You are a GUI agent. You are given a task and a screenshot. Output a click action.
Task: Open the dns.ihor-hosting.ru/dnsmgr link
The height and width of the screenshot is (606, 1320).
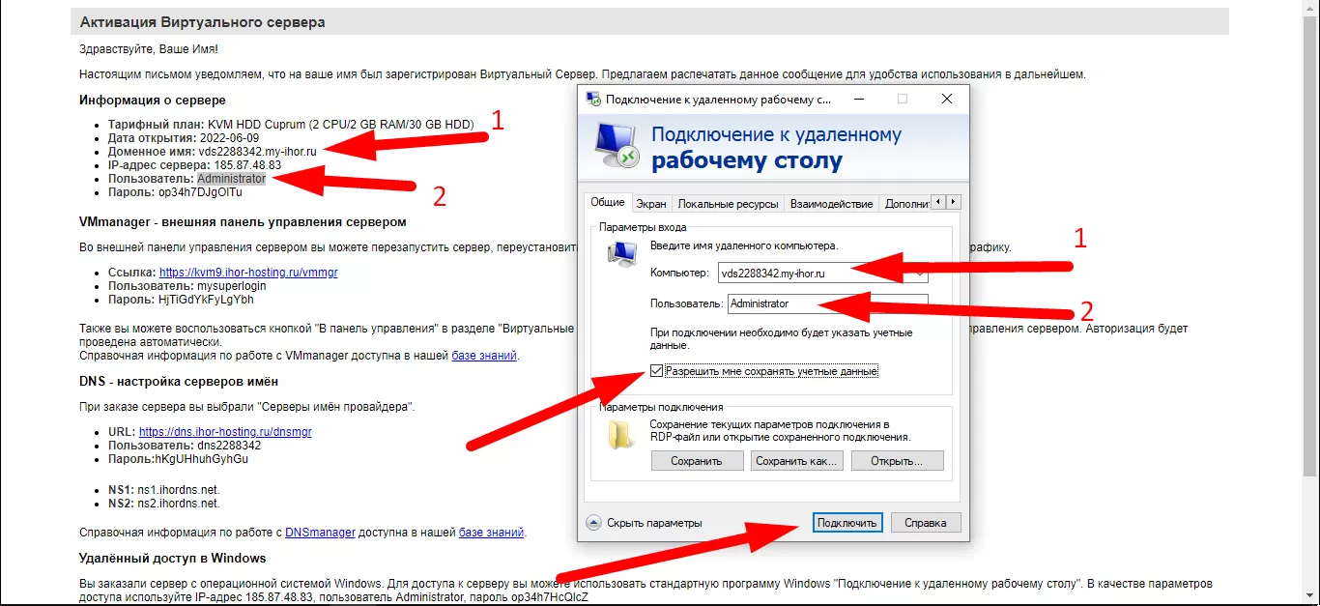[x=225, y=431]
